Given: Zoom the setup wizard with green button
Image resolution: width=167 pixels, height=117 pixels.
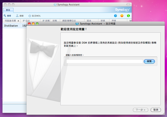Looking at the screenshot, I should (37, 24).
